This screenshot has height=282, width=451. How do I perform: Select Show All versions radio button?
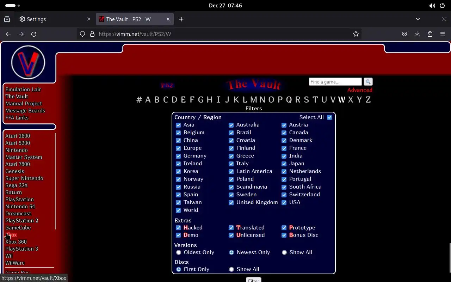pos(284,252)
